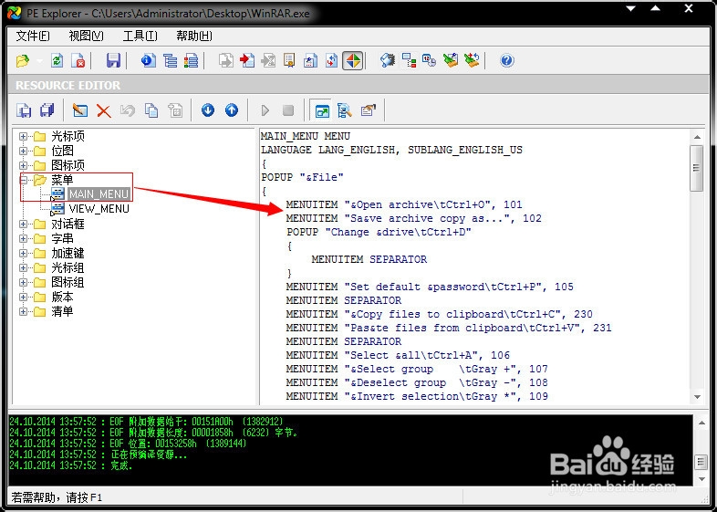This screenshot has width=717, height=512.
Task: Select the MAIN_MENU resource item
Action: point(99,194)
